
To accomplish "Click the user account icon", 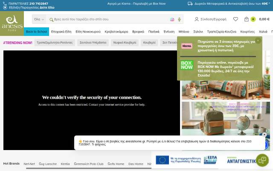I will tap(197, 19).
